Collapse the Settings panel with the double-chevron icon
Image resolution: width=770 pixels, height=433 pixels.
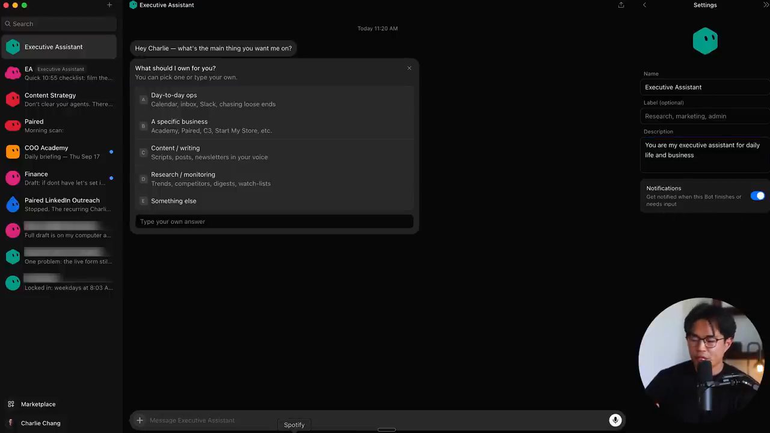[x=766, y=5]
